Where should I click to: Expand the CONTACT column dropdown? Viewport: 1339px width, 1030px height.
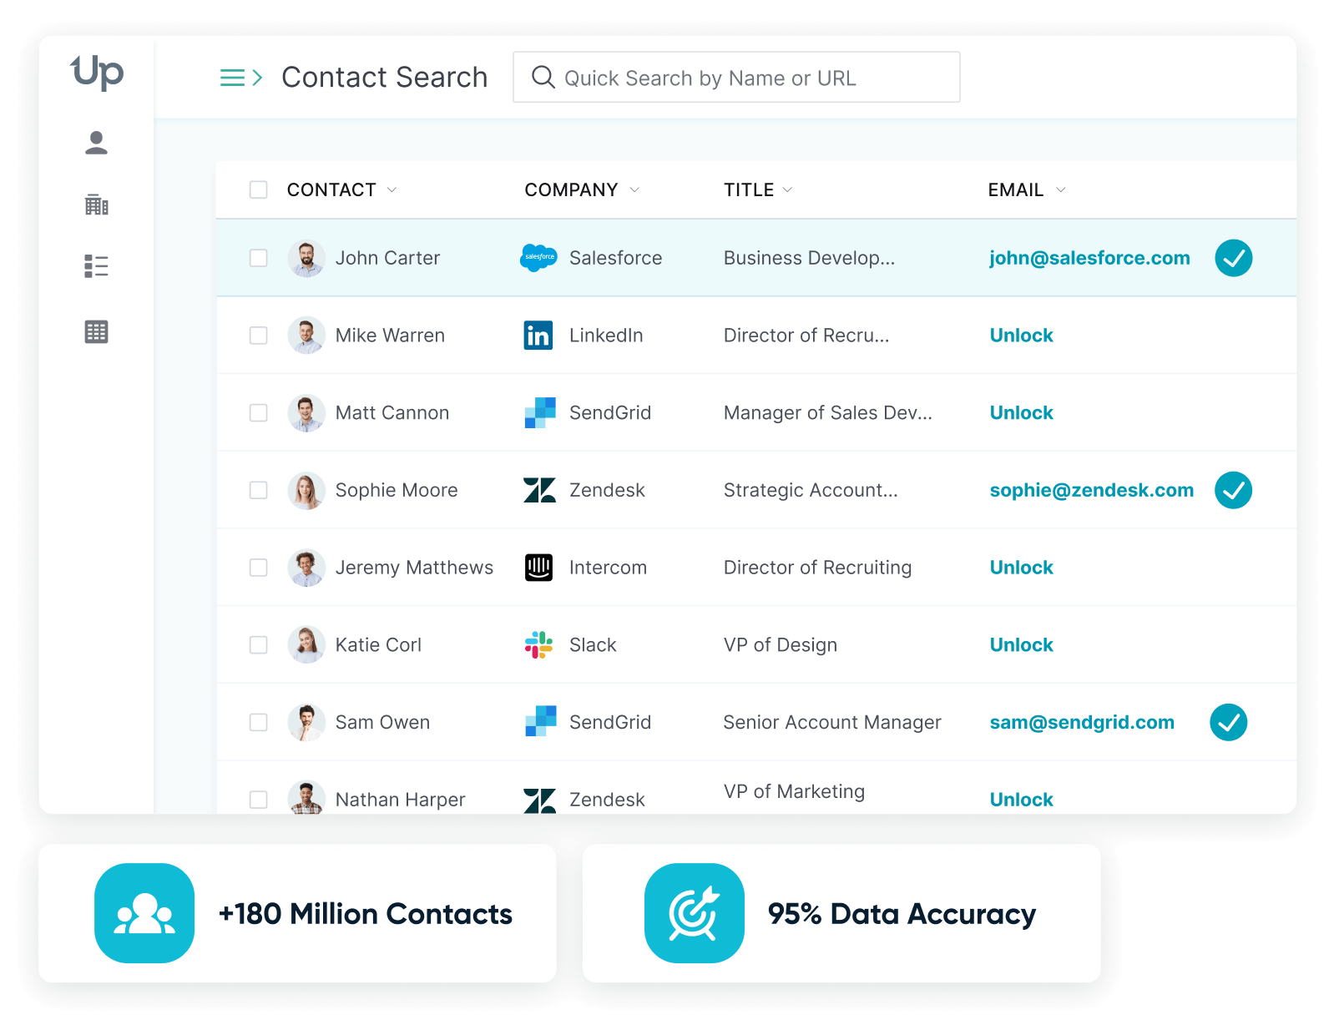click(x=392, y=190)
